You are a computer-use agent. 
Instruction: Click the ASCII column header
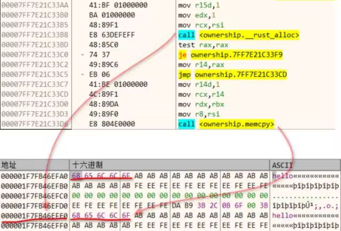pyautogui.click(x=283, y=165)
